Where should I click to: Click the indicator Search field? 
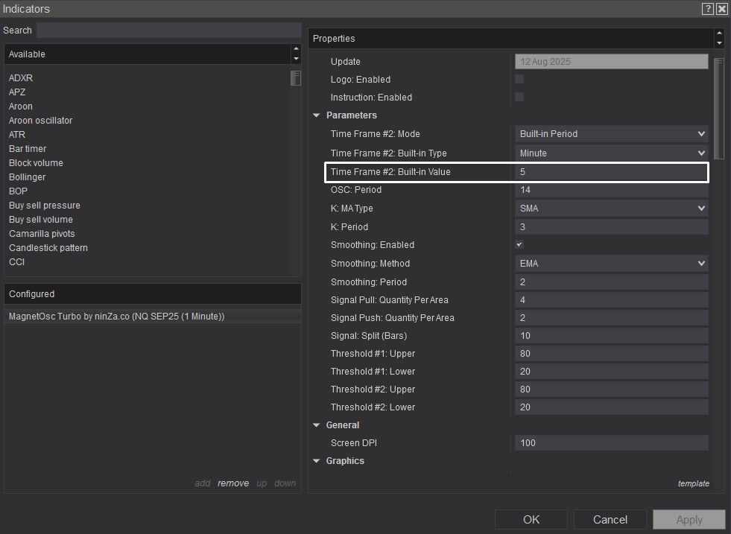168,31
